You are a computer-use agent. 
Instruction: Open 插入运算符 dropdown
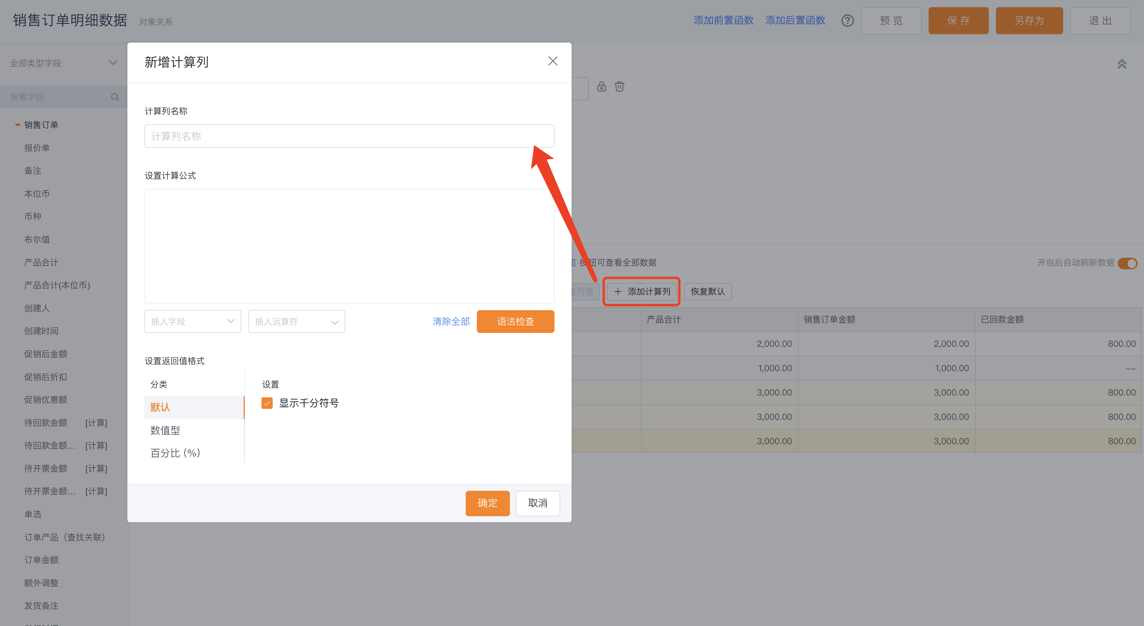click(x=297, y=321)
